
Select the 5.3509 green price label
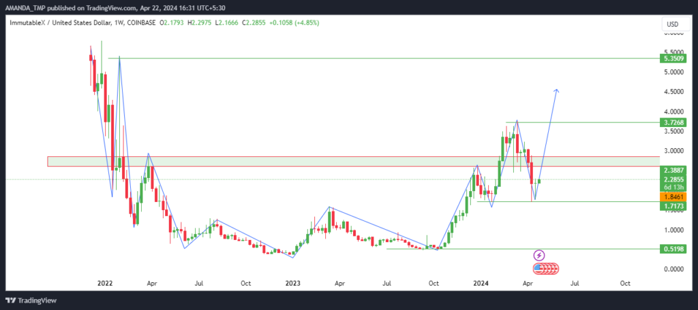[x=673, y=58]
